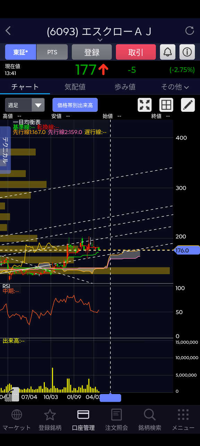200x446 pixels.
Task: Select the blue crosshair date handle
Action: [110, 398]
